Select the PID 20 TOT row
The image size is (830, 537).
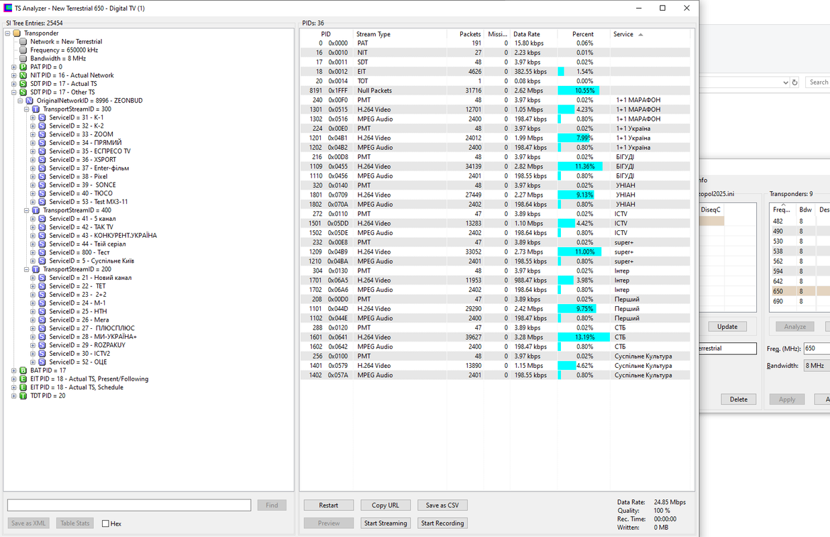tap(495, 81)
